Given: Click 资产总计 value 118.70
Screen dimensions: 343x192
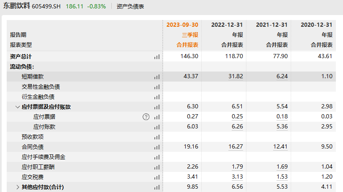Looking at the screenshot, I should pos(234,56).
